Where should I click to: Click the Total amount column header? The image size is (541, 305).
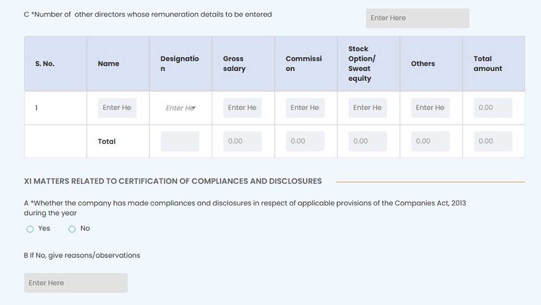pyautogui.click(x=487, y=64)
